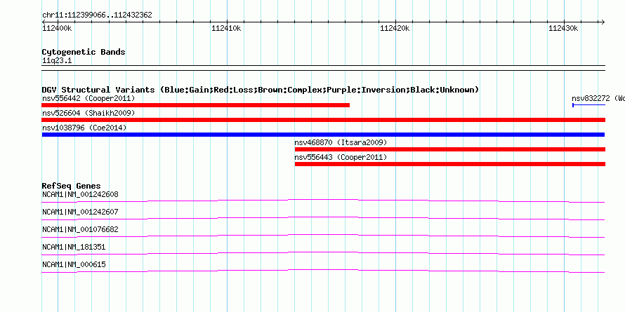Open NCAM1|NM_001242607 transcript label

coord(80,212)
